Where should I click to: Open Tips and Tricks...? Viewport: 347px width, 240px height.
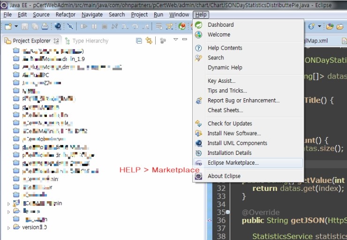[248, 90]
